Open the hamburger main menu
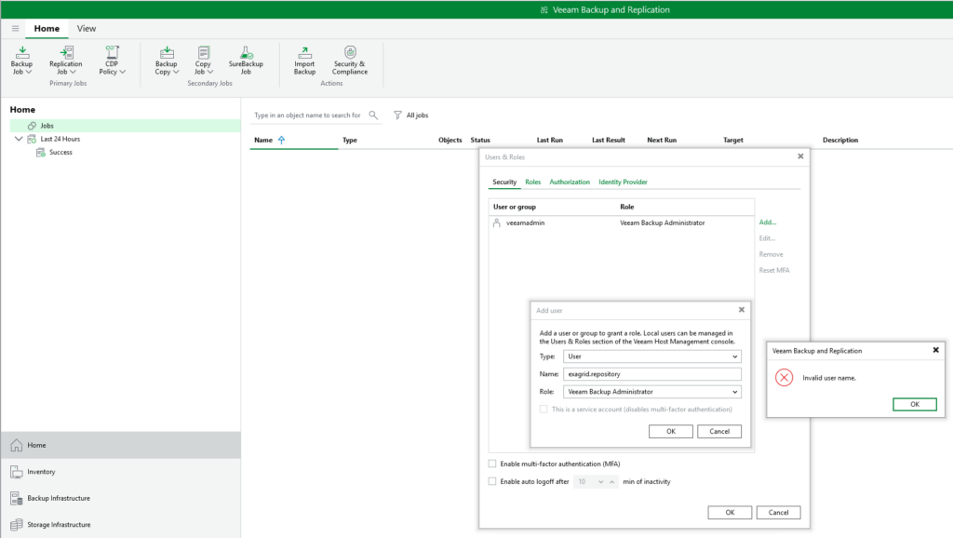Screen dimensions: 953x538 click(x=15, y=29)
